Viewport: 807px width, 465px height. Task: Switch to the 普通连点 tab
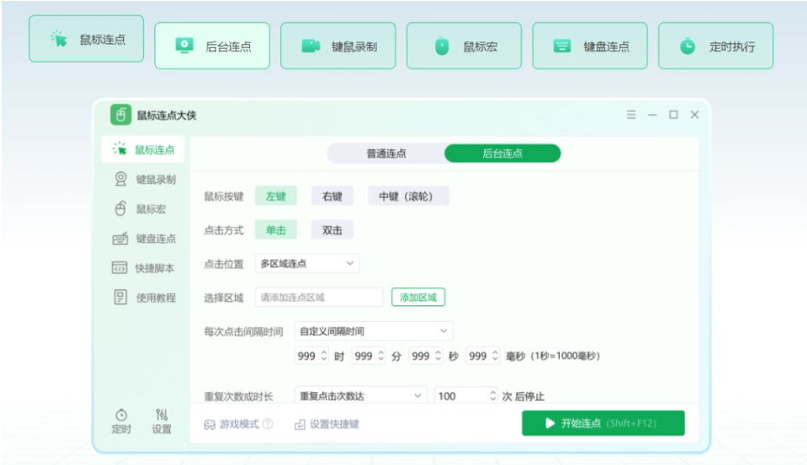(x=386, y=154)
